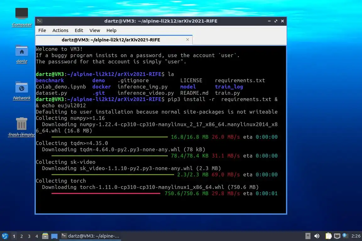Viewport: 362px width, 241px height.
Task: Click the terminal icon in the title bar
Action: [x=39, y=21]
